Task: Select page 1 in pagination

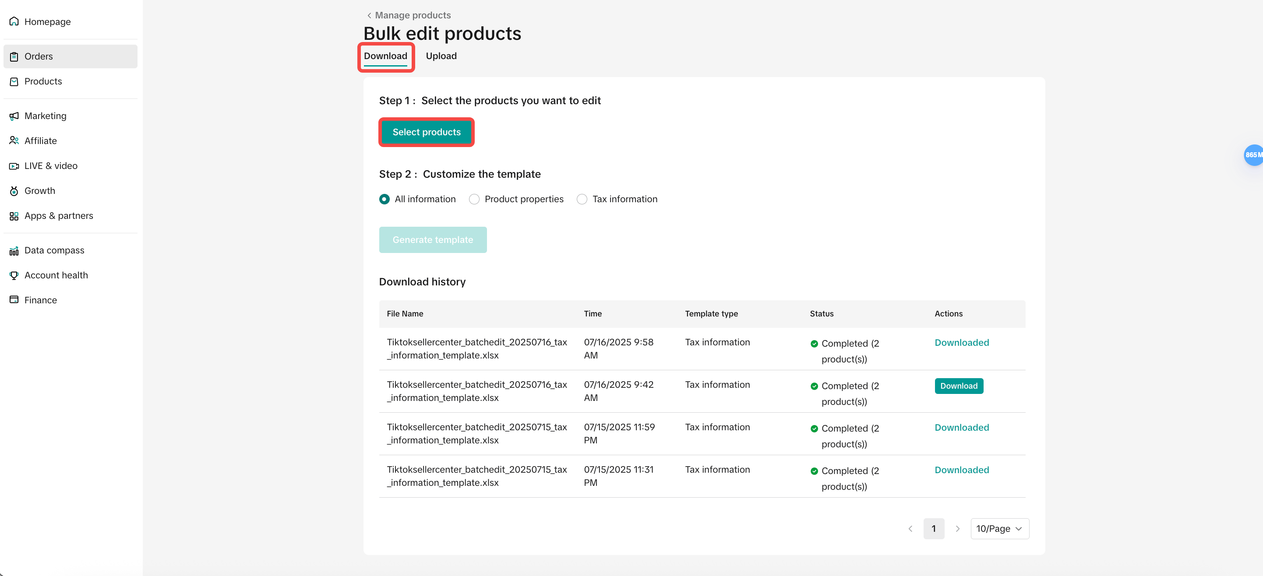Action: pos(934,528)
